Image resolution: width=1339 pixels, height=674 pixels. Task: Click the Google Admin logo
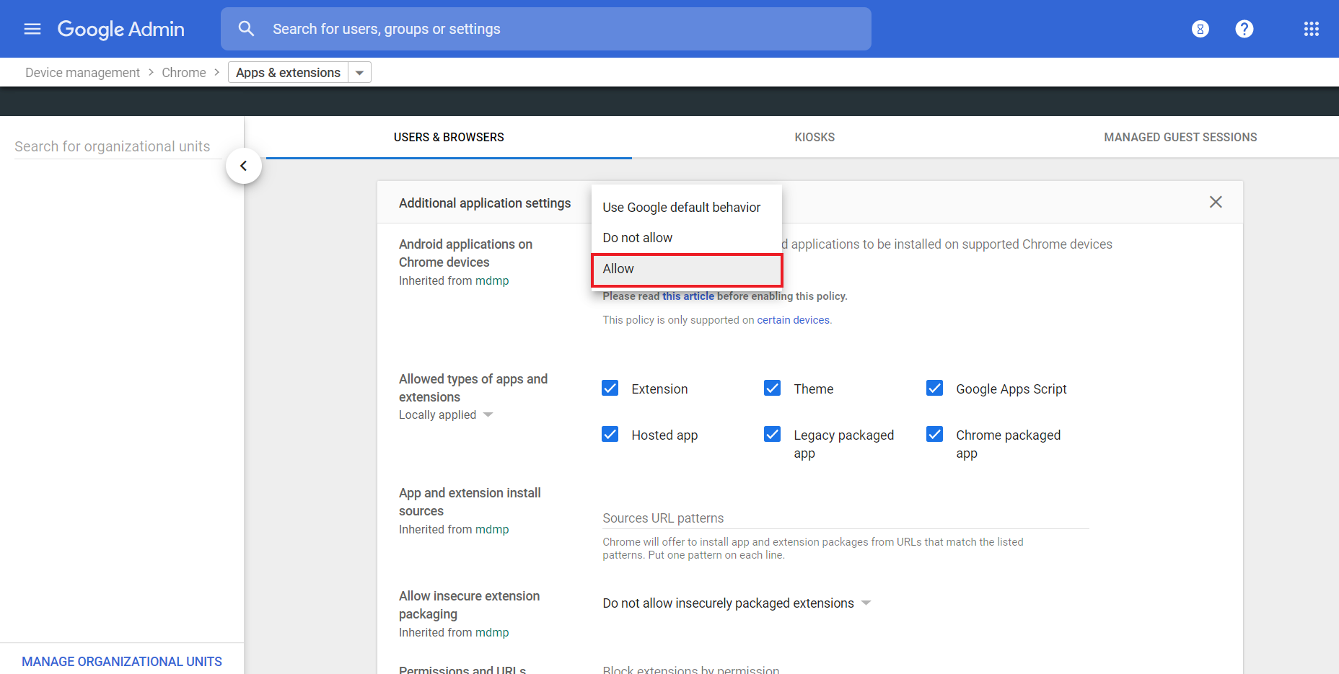click(121, 29)
